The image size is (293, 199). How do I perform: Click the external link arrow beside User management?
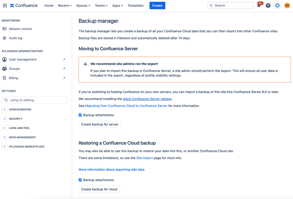64,59
